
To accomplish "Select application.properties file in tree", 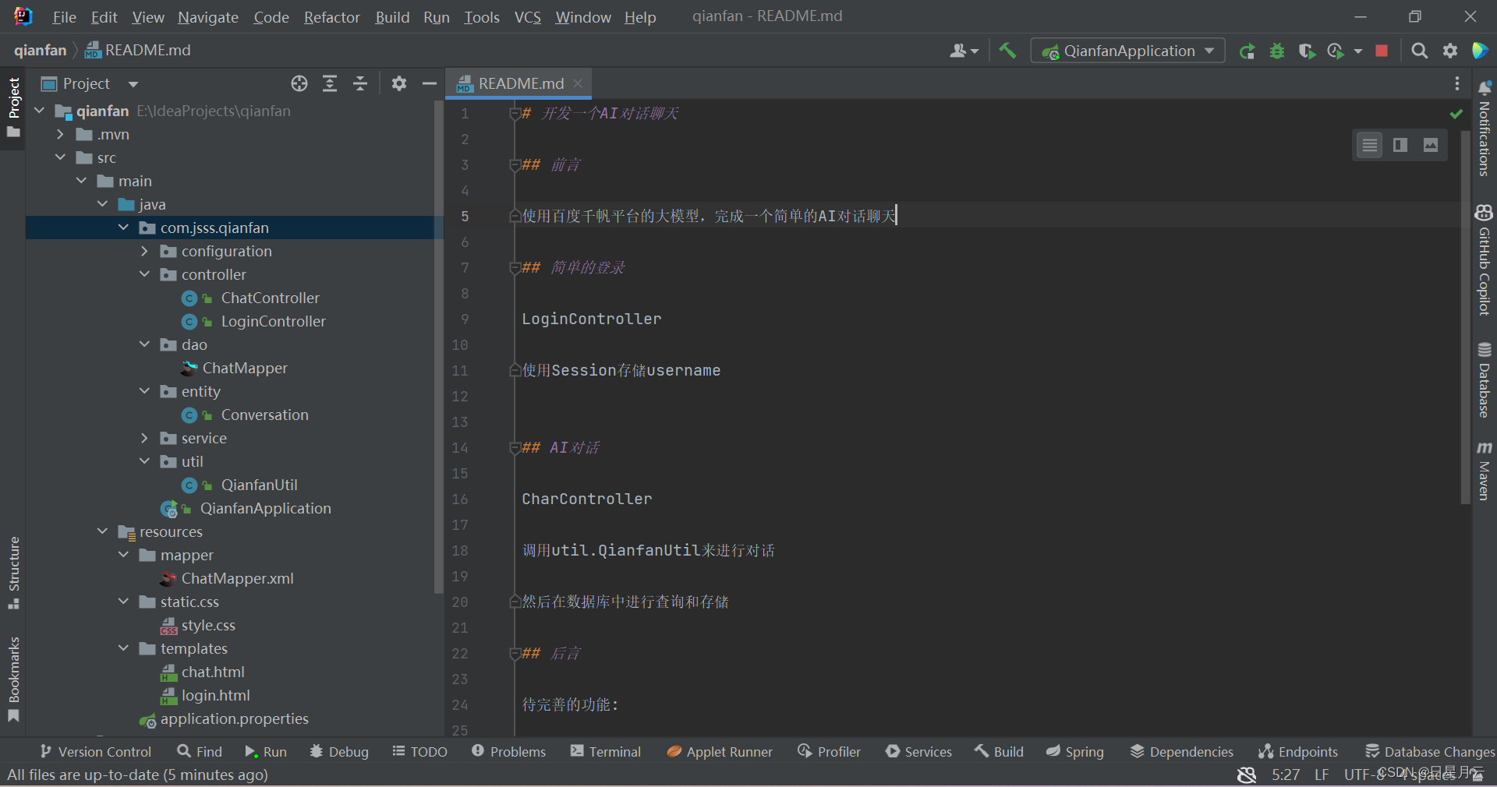I will [x=234, y=718].
